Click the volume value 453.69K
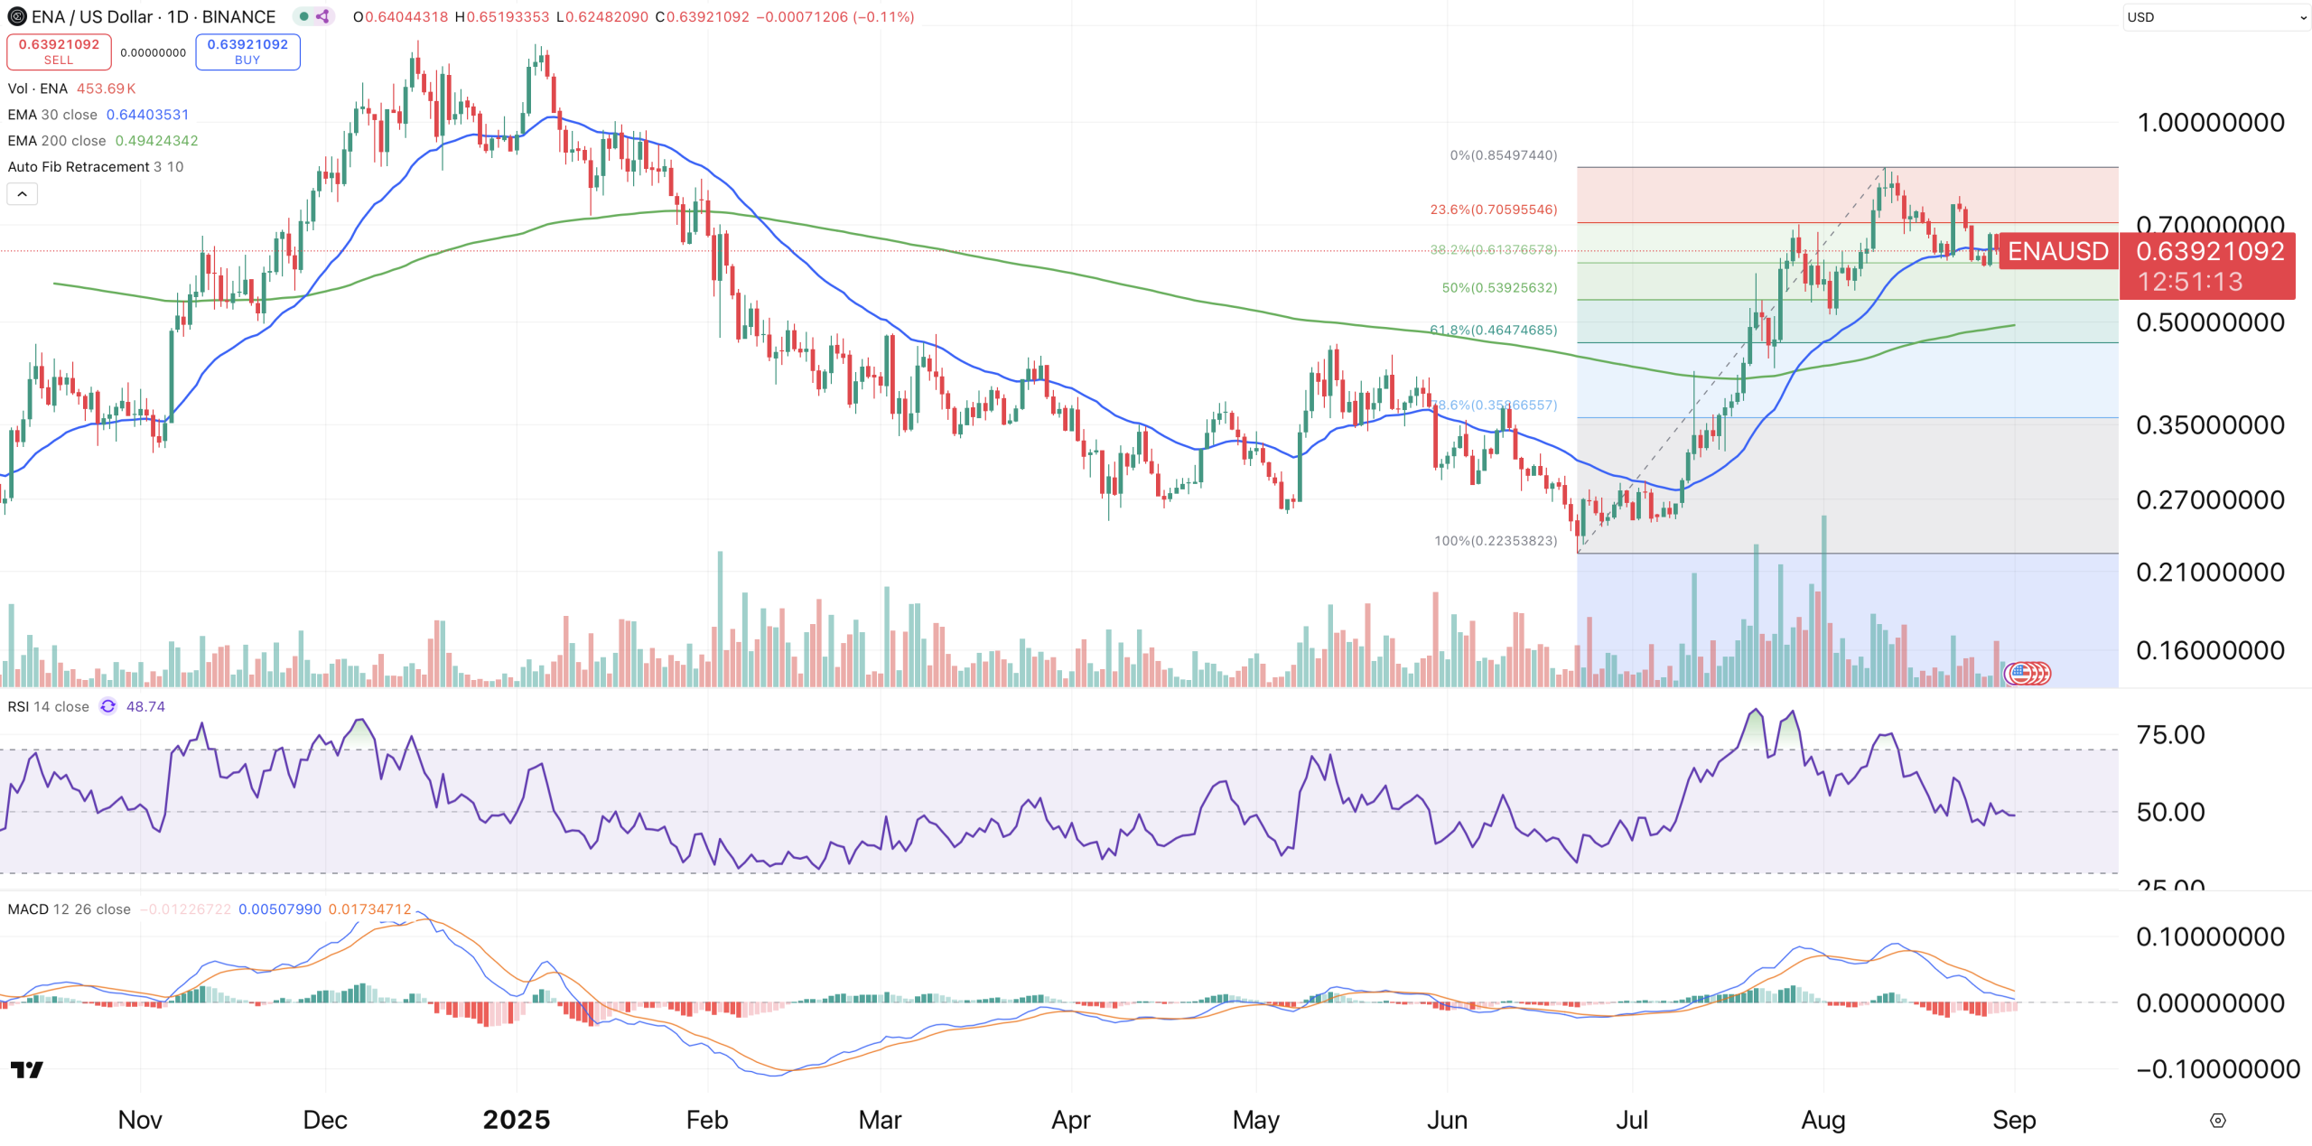Viewport: 2312px width, 1146px height. point(107,89)
